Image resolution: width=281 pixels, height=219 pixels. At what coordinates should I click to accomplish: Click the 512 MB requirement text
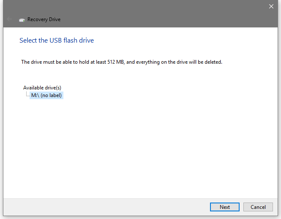point(116,62)
